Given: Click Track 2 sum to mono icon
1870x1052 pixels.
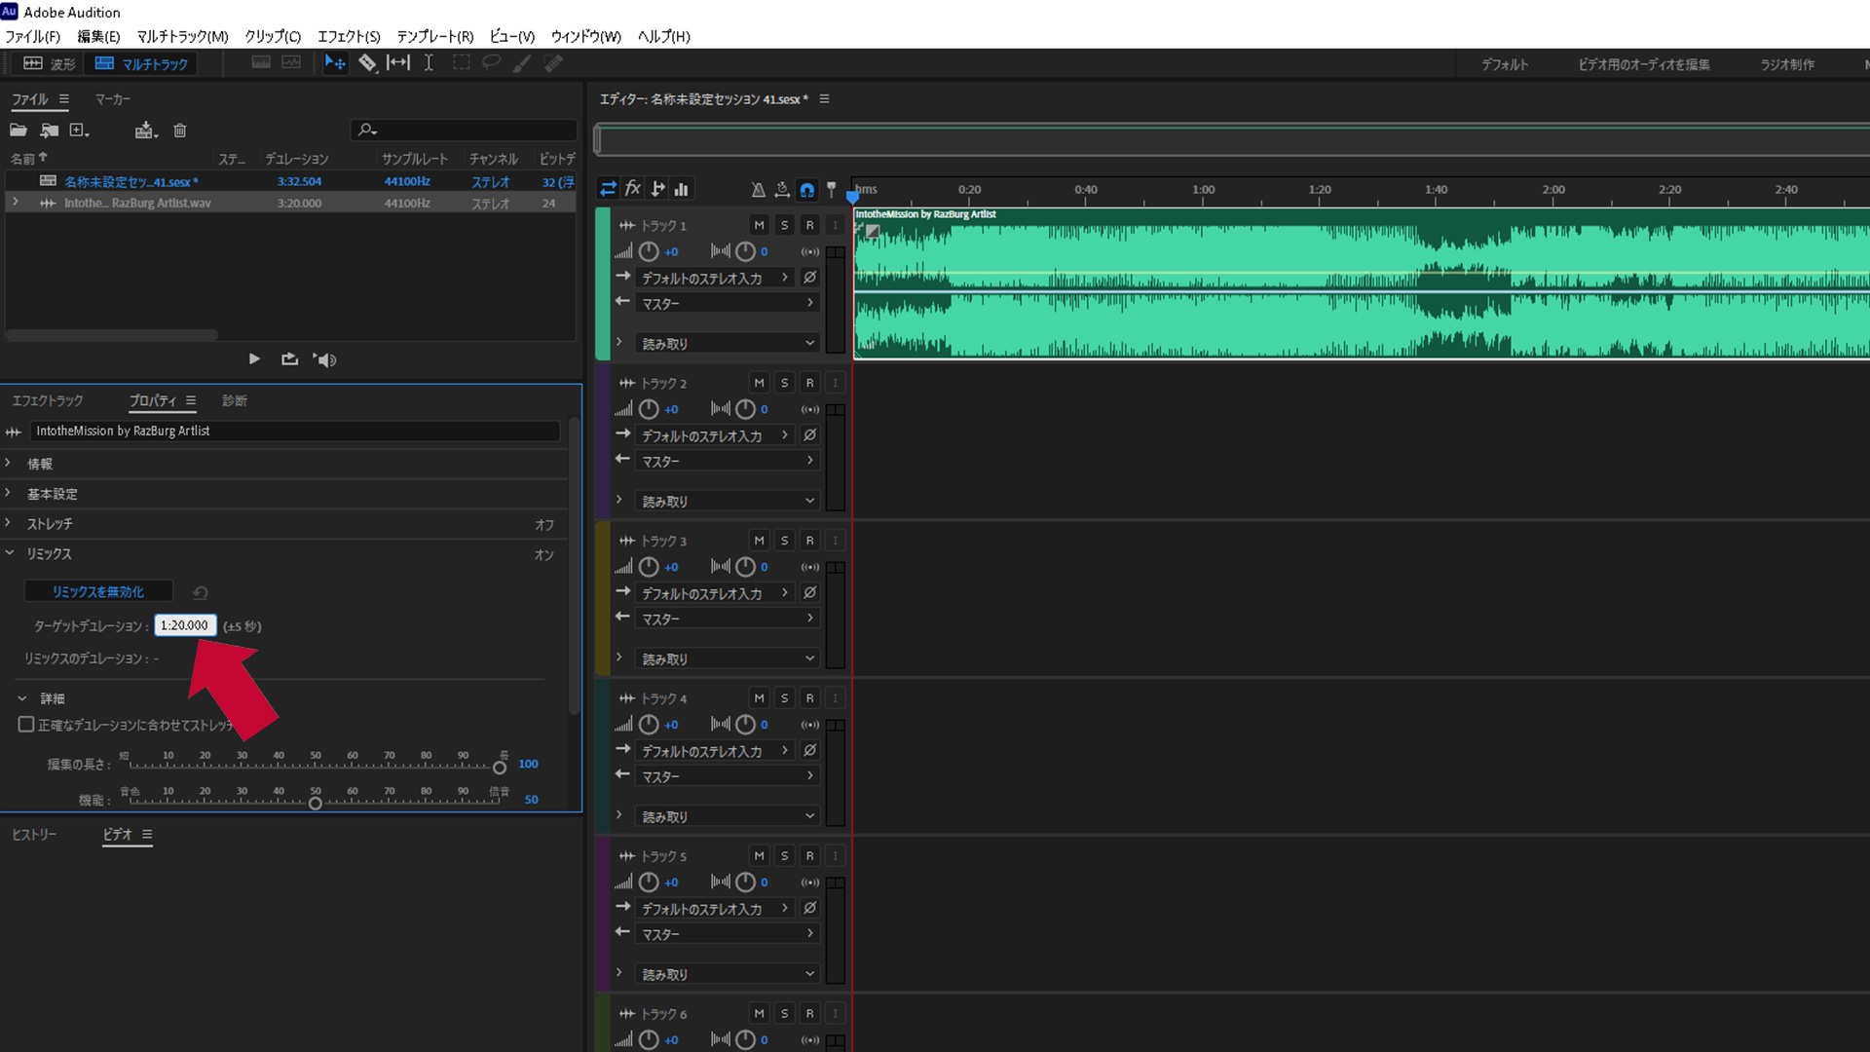Looking at the screenshot, I should pos(810,409).
